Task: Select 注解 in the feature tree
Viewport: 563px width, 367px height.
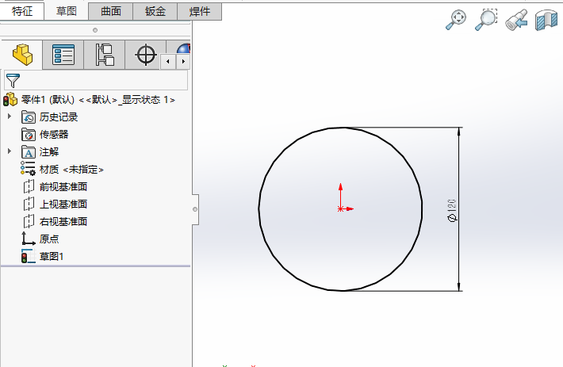Action: coord(49,151)
